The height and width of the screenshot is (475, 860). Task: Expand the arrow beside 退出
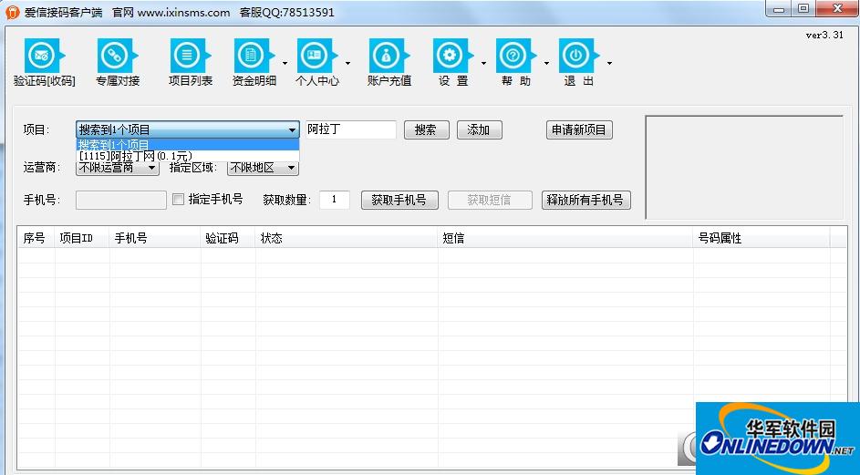[609, 63]
